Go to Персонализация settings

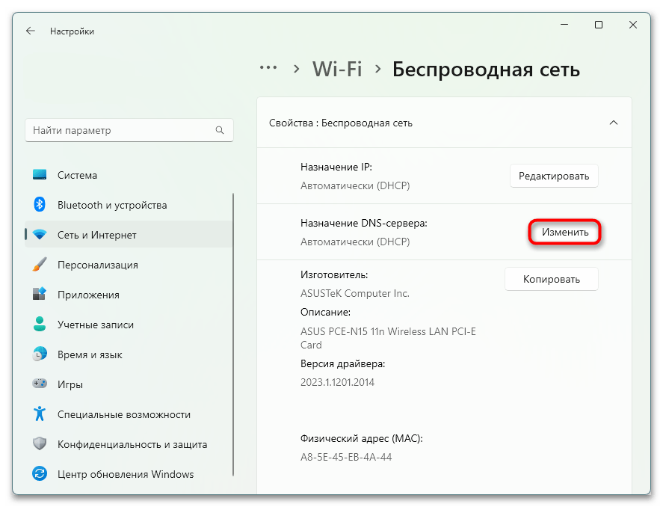pyautogui.click(x=129, y=265)
